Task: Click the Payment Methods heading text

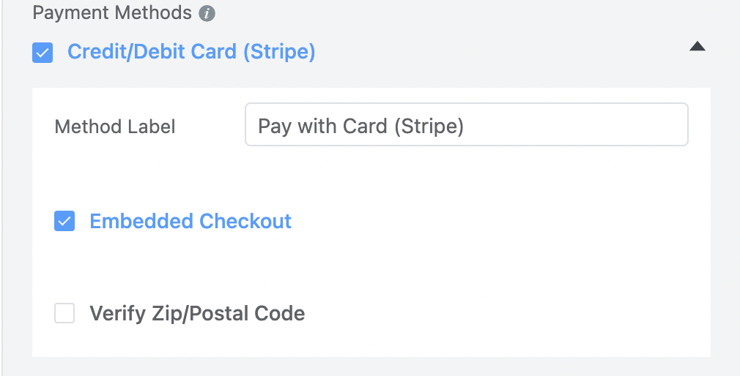Action: click(112, 13)
